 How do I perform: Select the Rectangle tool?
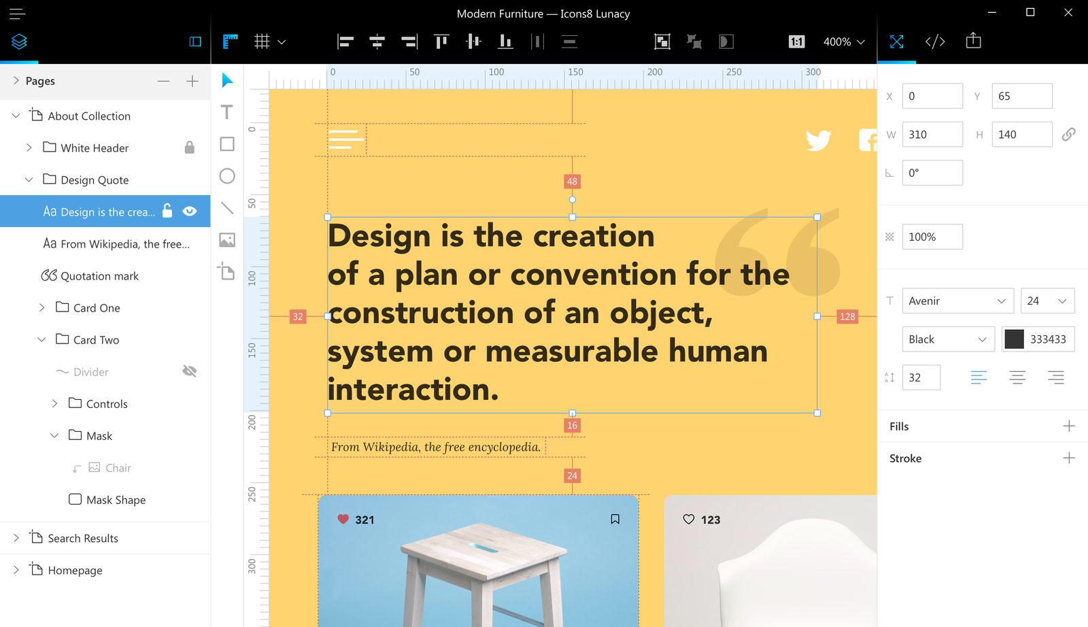click(226, 144)
